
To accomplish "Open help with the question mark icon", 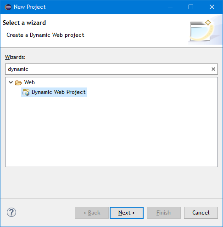I will pyautogui.click(x=11, y=212).
